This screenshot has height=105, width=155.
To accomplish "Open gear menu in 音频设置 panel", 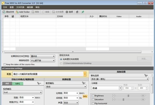I will coord(84,83).
